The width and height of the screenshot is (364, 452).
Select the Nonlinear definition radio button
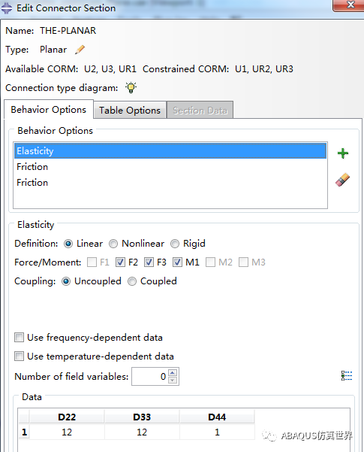point(113,244)
